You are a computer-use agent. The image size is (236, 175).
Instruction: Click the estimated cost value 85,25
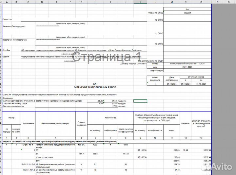pyautogui.click(x=100, y=101)
